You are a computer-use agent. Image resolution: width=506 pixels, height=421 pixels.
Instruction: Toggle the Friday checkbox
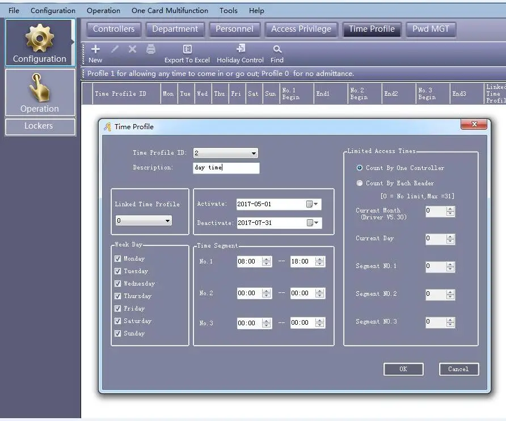pyautogui.click(x=118, y=308)
